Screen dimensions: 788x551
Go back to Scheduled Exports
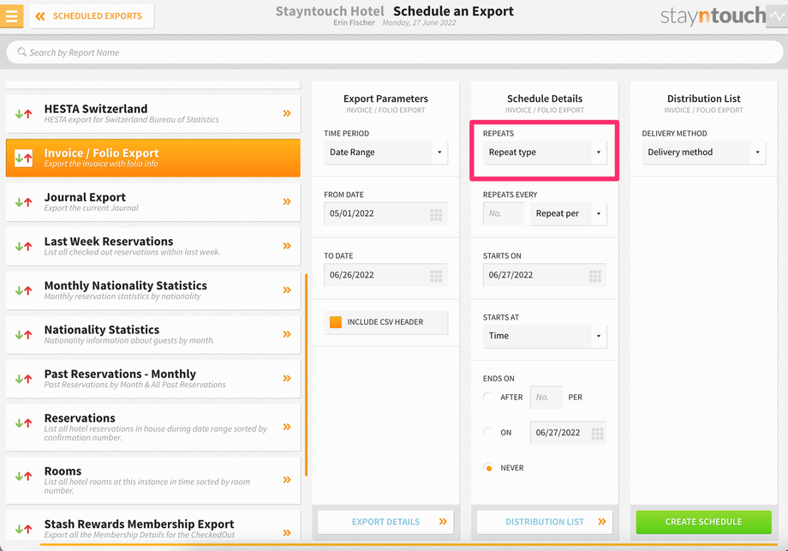point(92,16)
